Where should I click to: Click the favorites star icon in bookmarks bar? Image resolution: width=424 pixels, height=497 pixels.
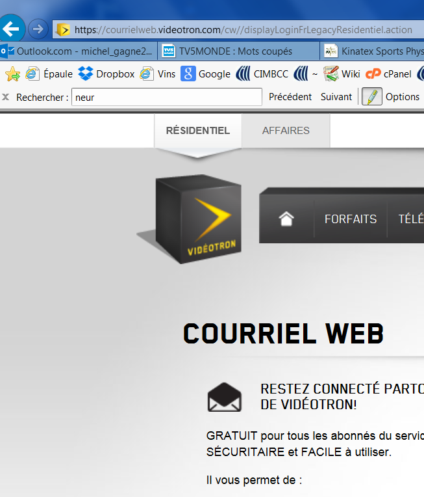pos(12,74)
